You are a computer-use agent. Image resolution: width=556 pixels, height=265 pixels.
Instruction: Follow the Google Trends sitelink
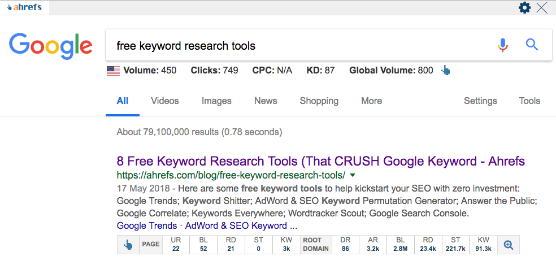[146, 225]
